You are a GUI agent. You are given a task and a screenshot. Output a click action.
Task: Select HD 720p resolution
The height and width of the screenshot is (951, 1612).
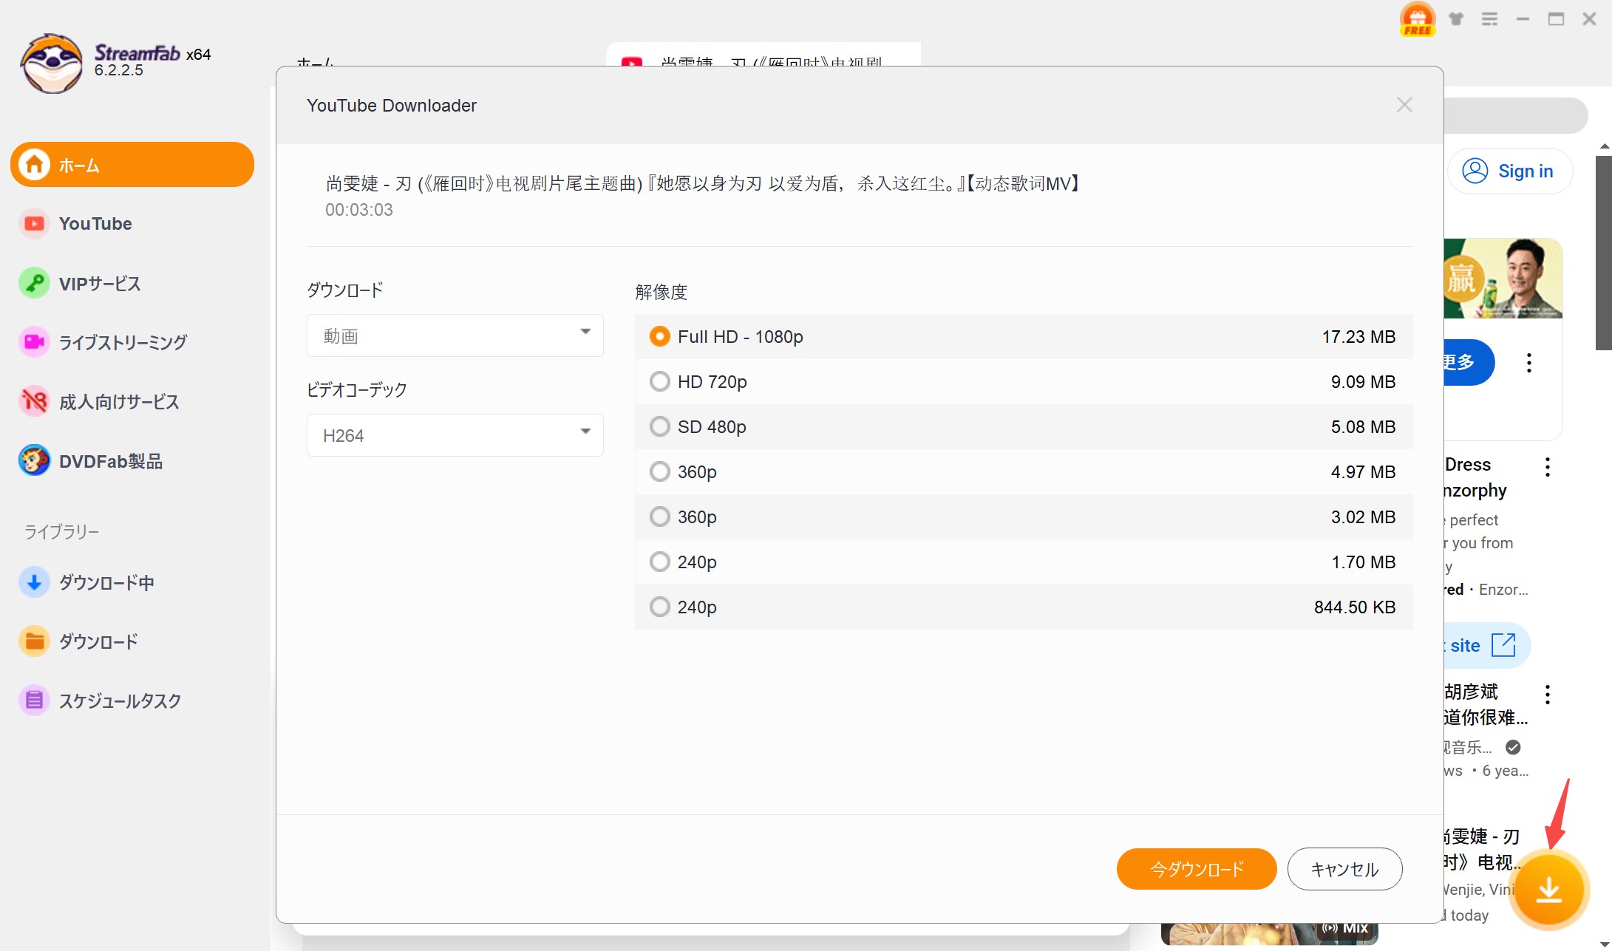click(x=1024, y=382)
